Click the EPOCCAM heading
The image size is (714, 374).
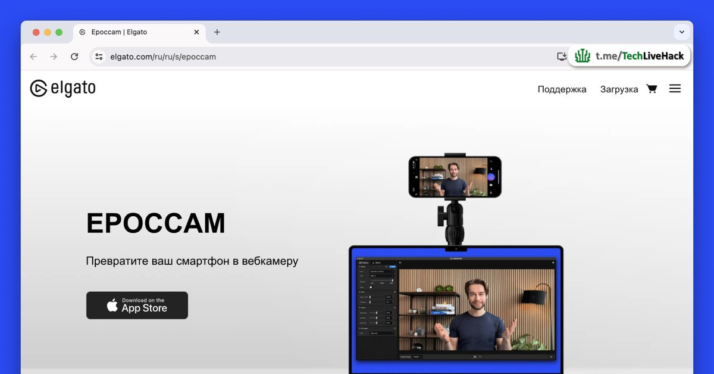click(156, 223)
